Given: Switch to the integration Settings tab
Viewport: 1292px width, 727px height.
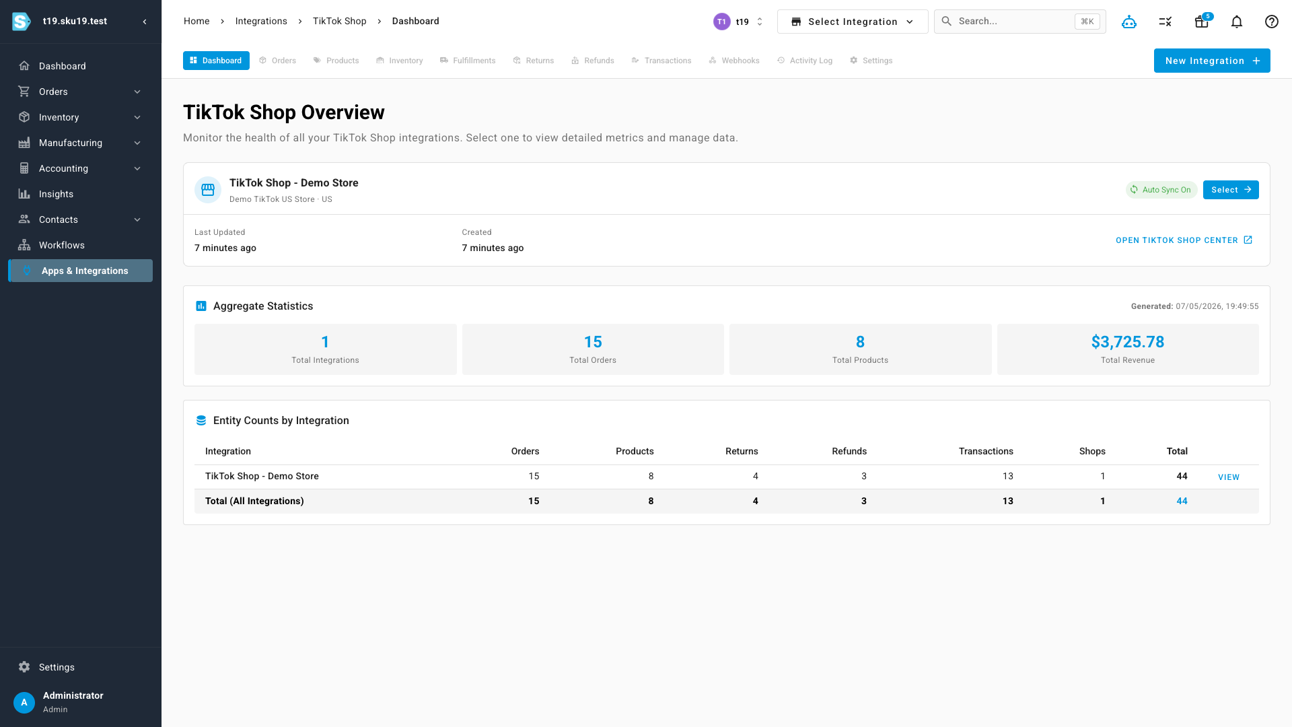Looking at the screenshot, I should point(871,61).
